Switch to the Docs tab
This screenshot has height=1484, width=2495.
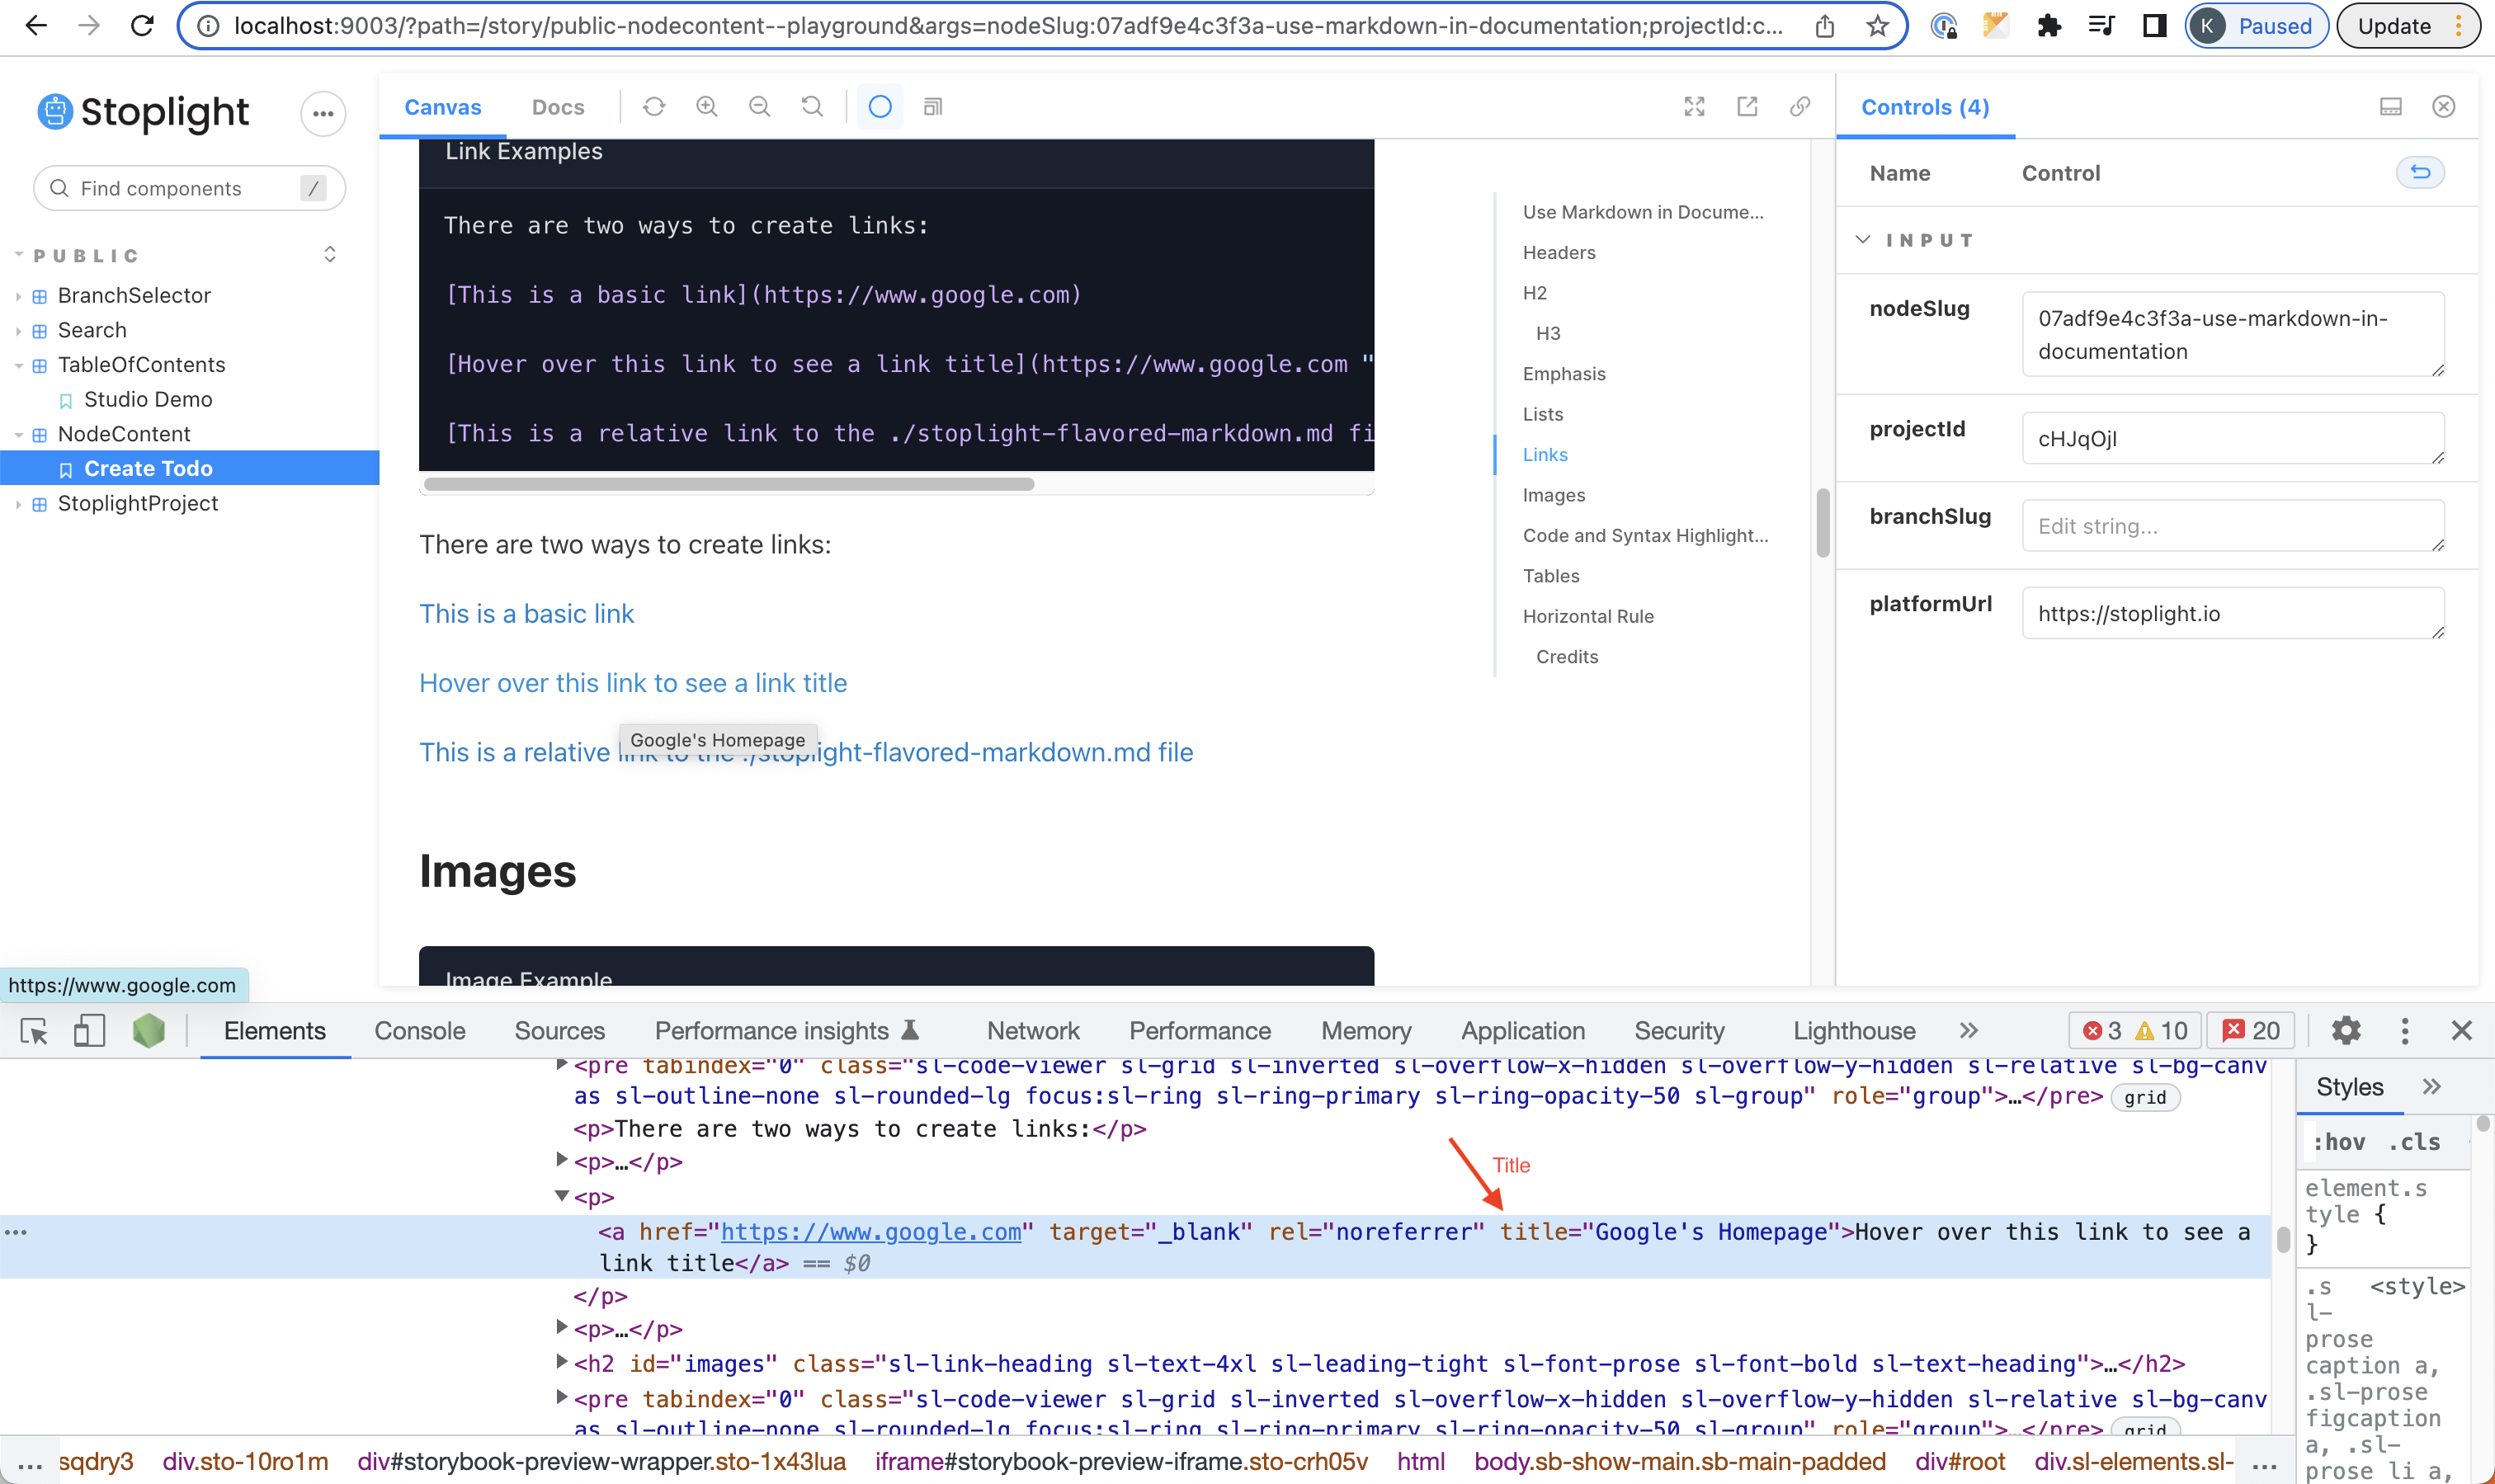(558, 106)
